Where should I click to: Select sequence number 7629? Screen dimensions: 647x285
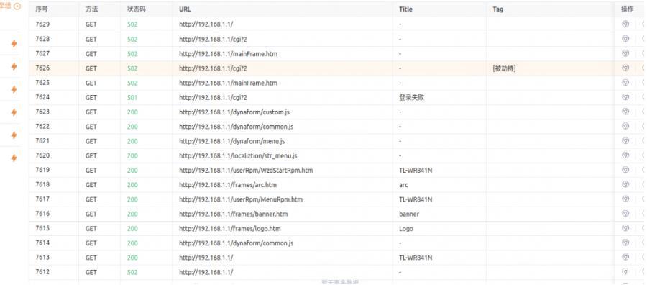pyautogui.click(x=42, y=24)
